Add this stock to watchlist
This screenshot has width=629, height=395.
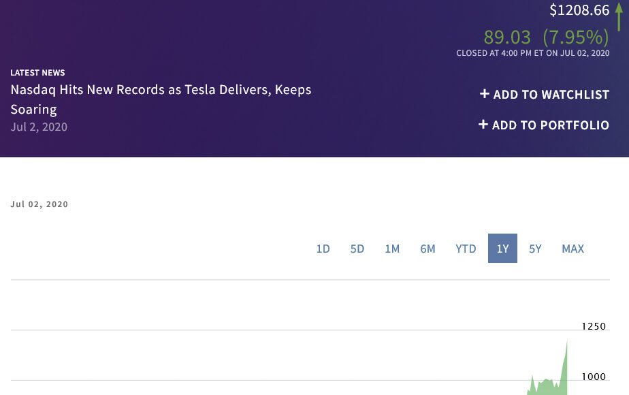click(545, 95)
